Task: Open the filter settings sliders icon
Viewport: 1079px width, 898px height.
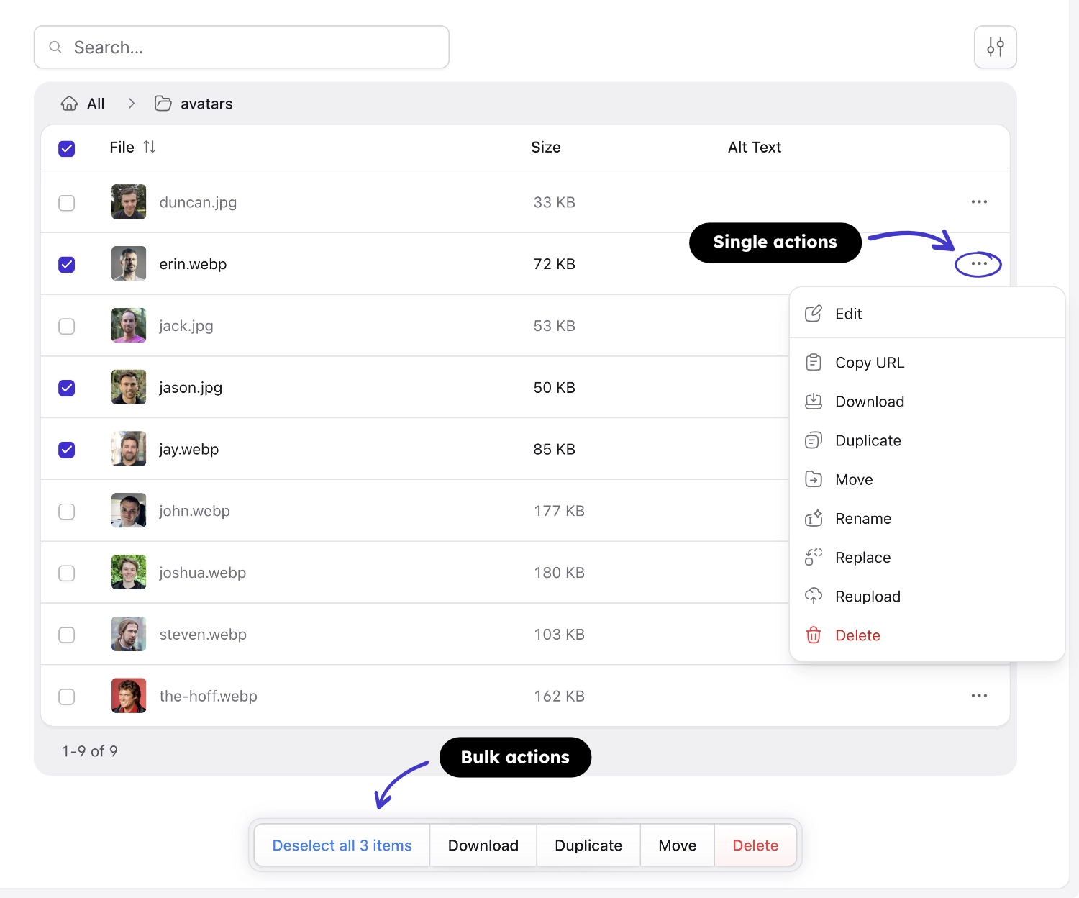Action: pyautogui.click(x=995, y=47)
